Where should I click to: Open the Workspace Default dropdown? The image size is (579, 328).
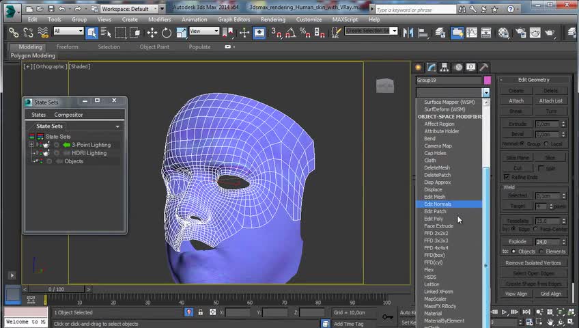pos(130,9)
